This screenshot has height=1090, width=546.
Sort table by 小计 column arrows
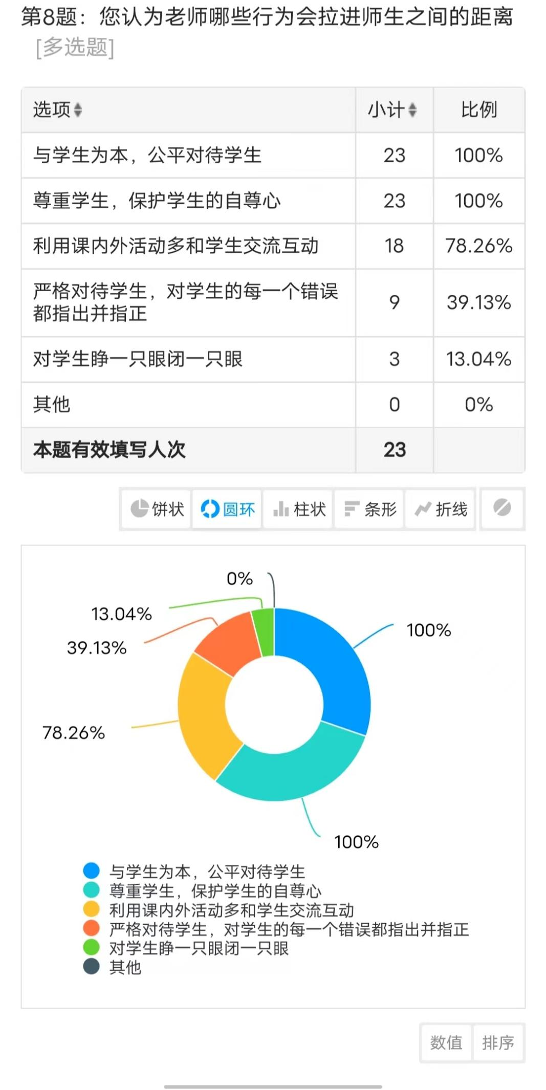412,110
